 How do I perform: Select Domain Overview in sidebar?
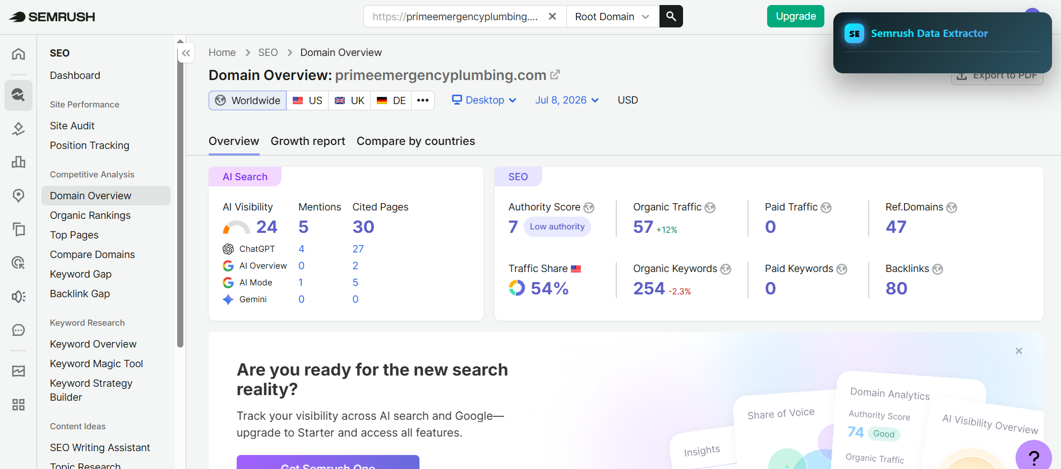[106, 196]
